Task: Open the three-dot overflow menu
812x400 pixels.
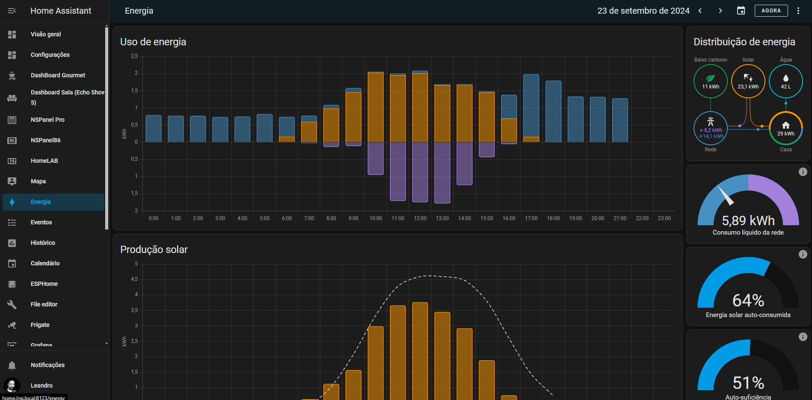Action: pyautogui.click(x=798, y=11)
